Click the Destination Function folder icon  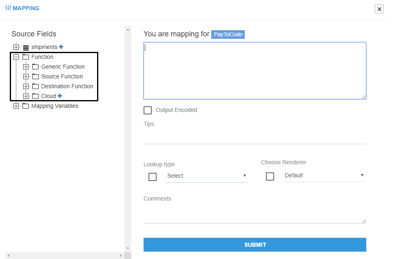pyautogui.click(x=35, y=86)
